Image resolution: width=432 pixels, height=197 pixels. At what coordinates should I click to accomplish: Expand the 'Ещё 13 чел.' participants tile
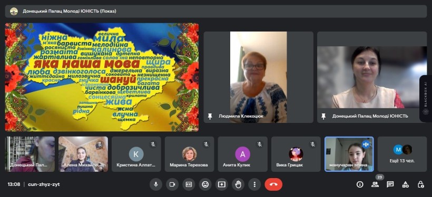coord(402,154)
